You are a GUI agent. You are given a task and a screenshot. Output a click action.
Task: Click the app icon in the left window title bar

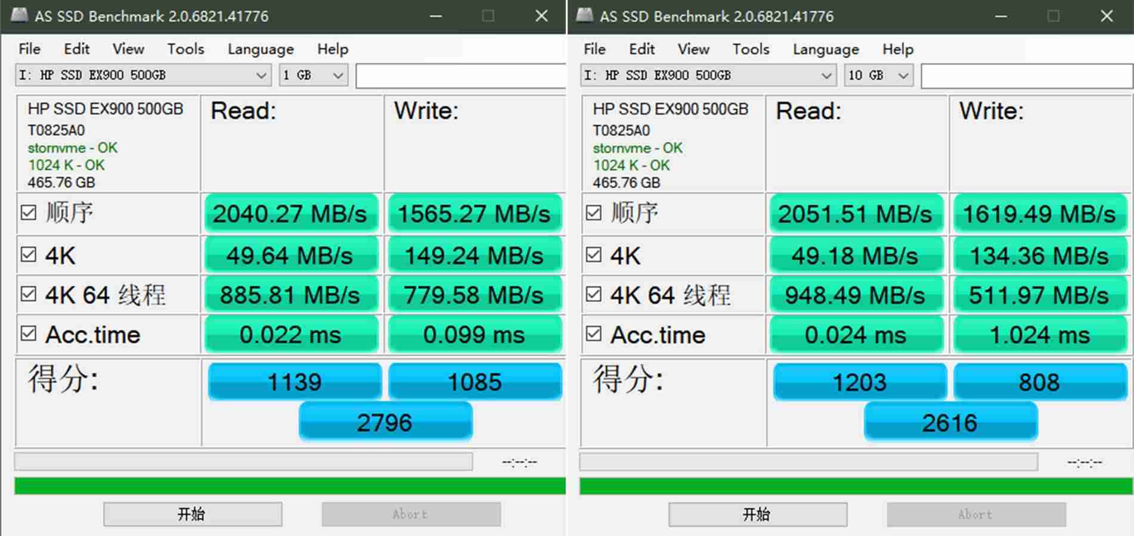(x=19, y=15)
